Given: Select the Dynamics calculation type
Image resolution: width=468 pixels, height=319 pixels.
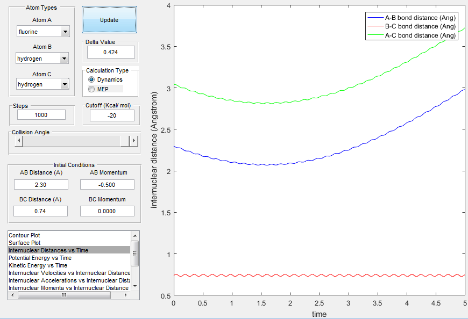Looking at the screenshot, I should pos(105,79).
